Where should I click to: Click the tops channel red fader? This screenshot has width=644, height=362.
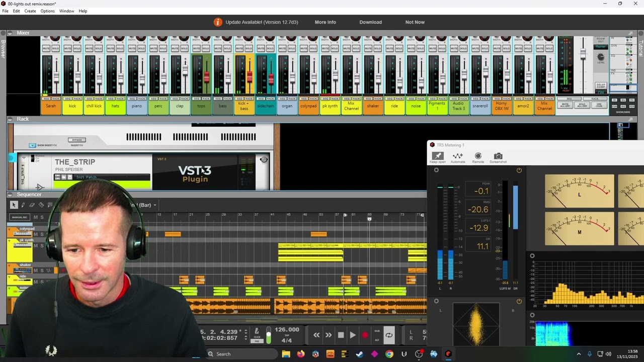tap(206, 76)
